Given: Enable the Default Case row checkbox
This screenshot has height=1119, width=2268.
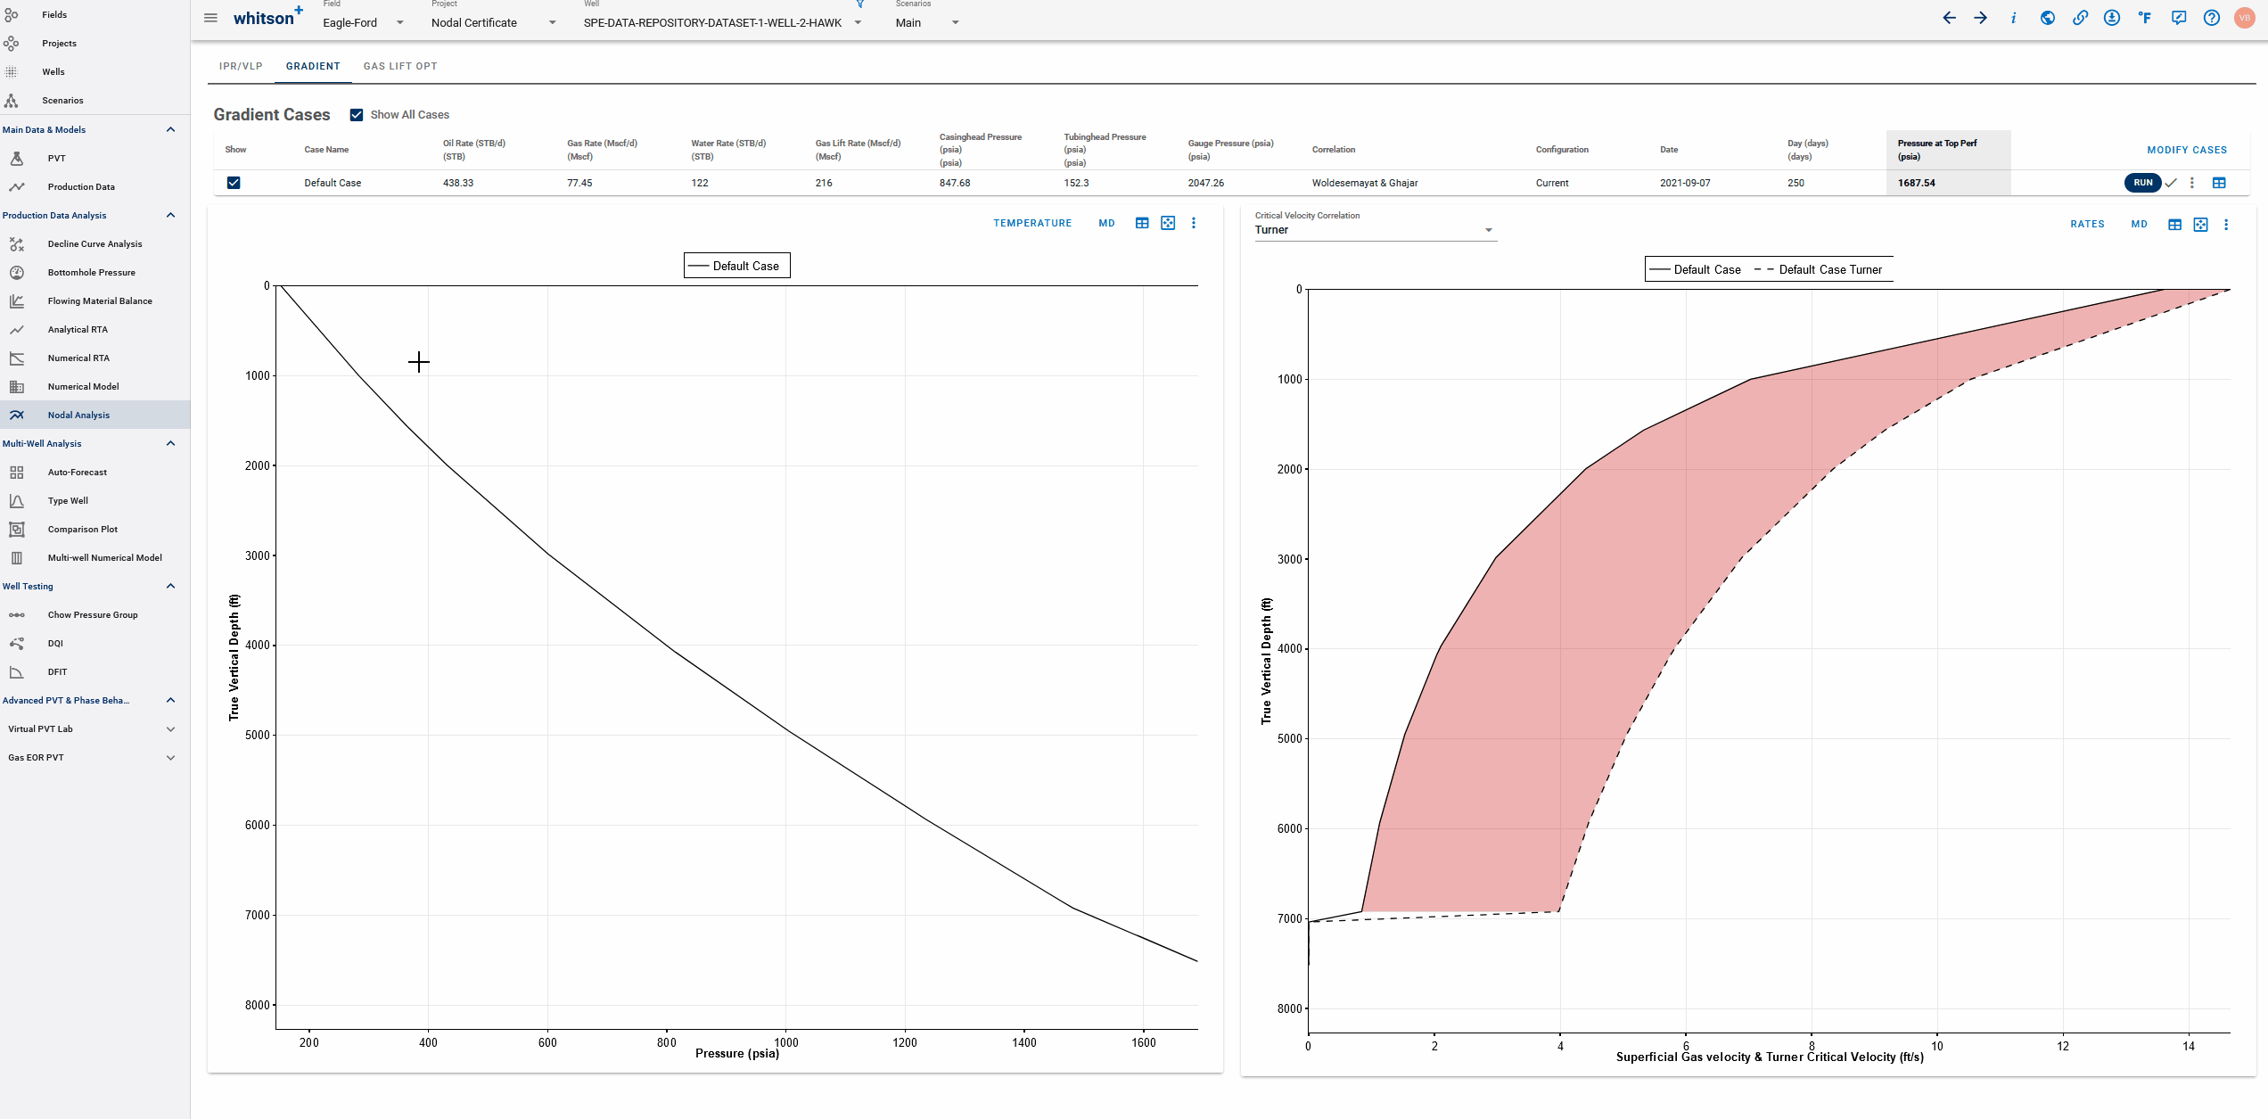Looking at the screenshot, I should coord(234,182).
